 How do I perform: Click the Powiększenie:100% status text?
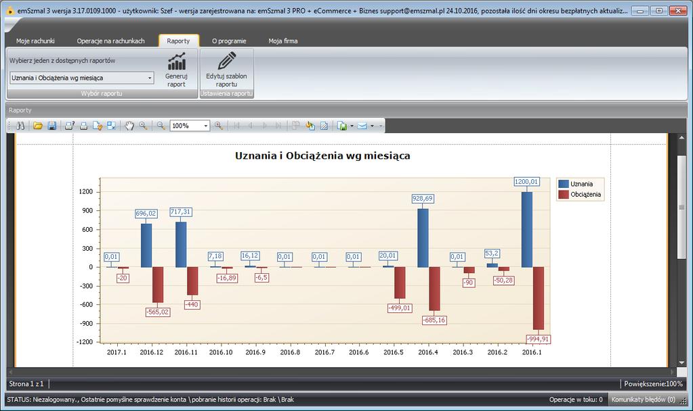coord(653,384)
